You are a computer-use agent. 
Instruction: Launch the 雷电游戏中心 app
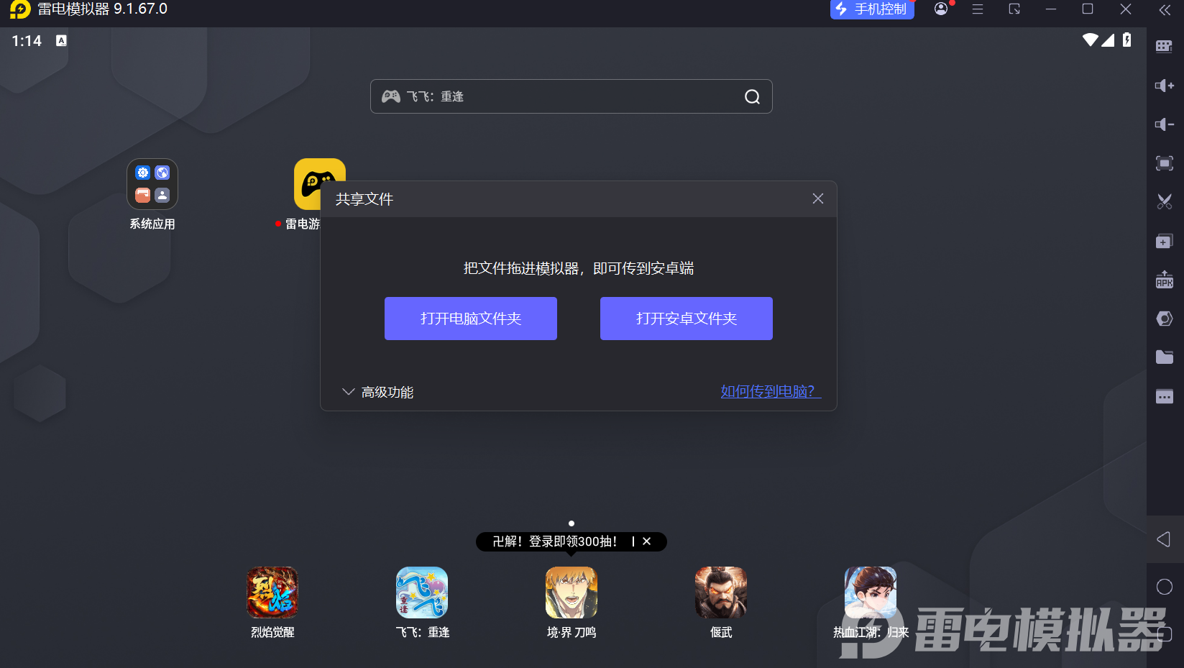319,183
